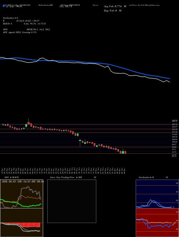Select the "ADX: 36.13 +DY: 14.15 -DY: 30.16" header
Screen dimensions: 179x237
(x=23, y=182)
